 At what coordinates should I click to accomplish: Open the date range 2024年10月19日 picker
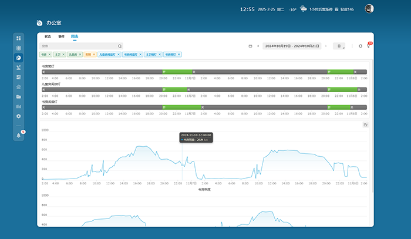[292, 46]
